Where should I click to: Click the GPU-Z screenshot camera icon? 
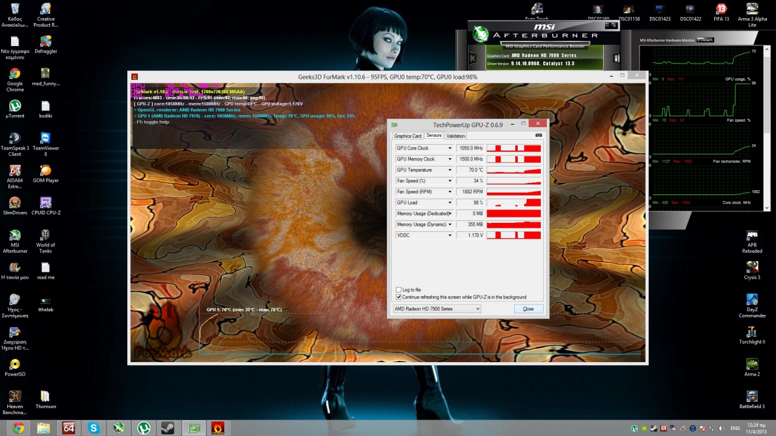click(x=538, y=136)
